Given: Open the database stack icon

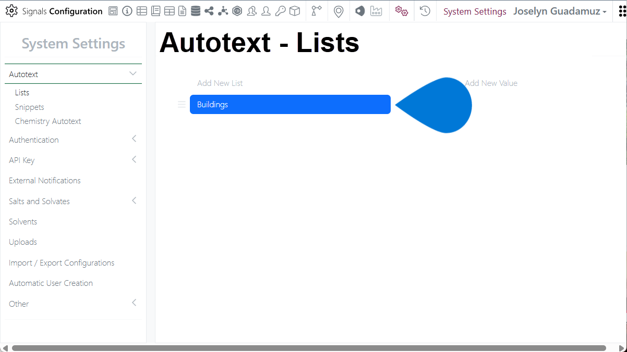Looking at the screenshot, I should (x=195, y=11).
